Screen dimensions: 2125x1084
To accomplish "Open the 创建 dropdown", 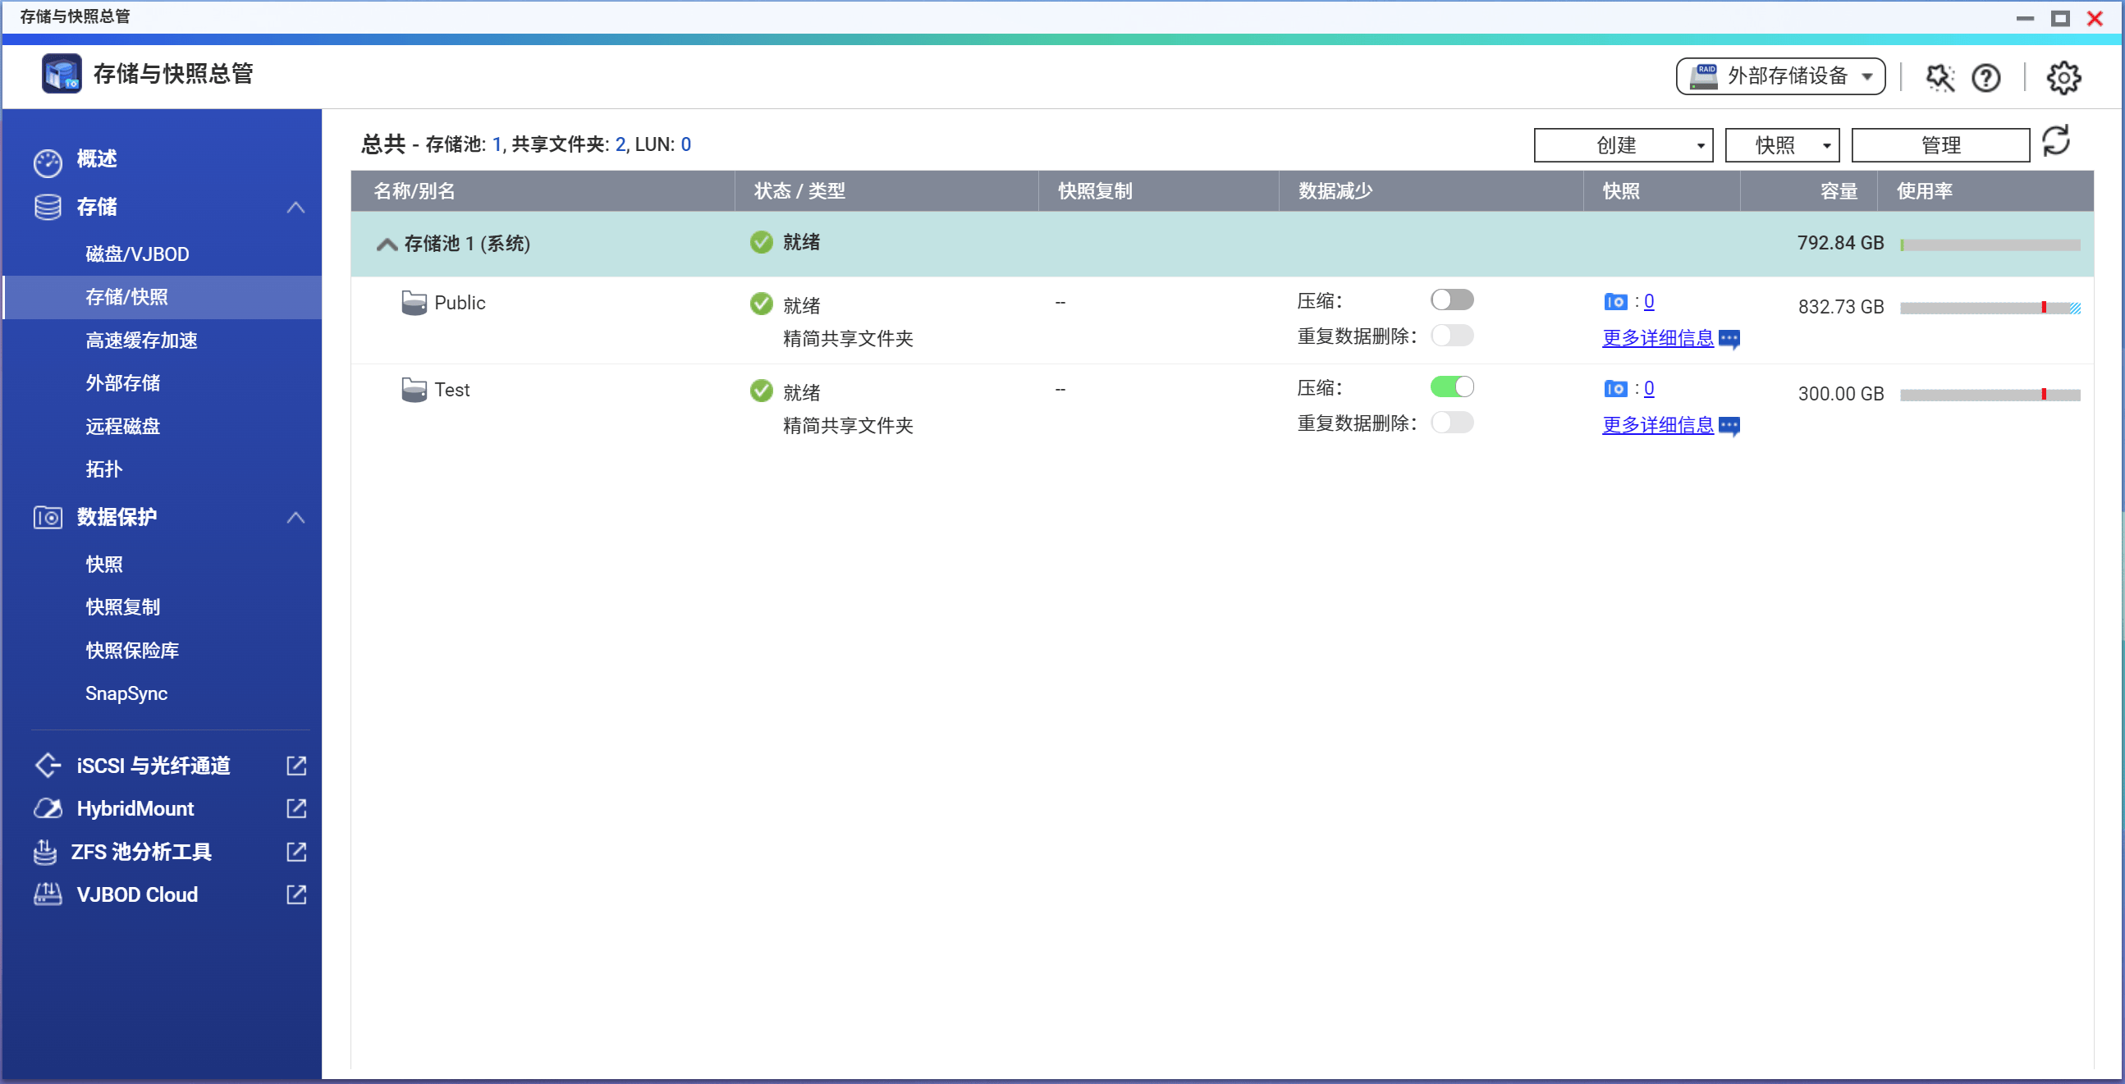I will [1623, 144].
